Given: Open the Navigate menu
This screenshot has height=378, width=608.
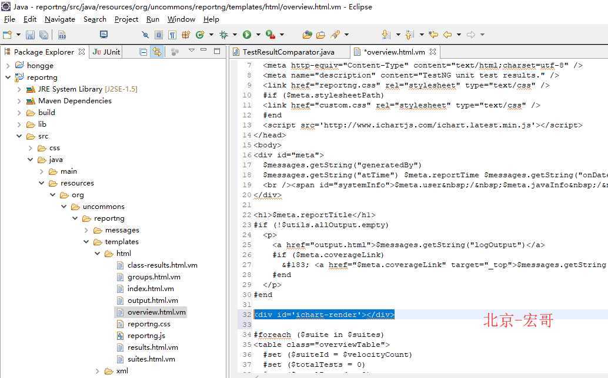Looking at the screenshot, I should pyautogui.click(x=60, y=19).
